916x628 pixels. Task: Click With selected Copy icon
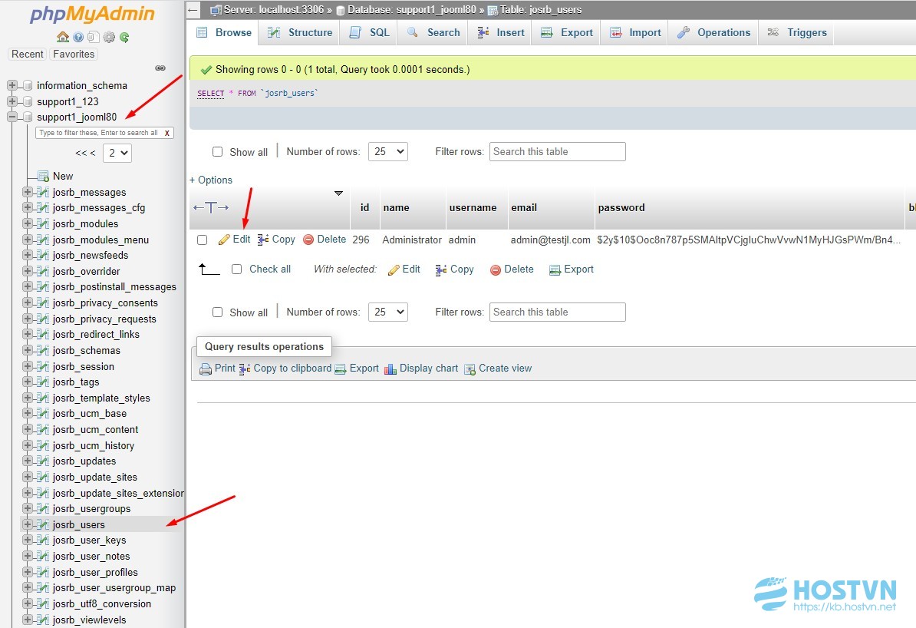[x=441, y=269]
